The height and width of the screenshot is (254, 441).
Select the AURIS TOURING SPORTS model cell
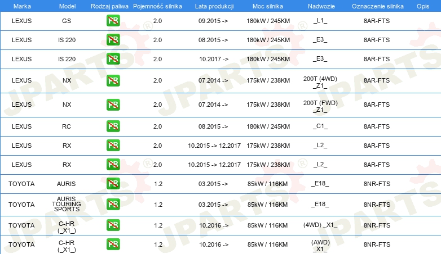click(x=67, y=204)
